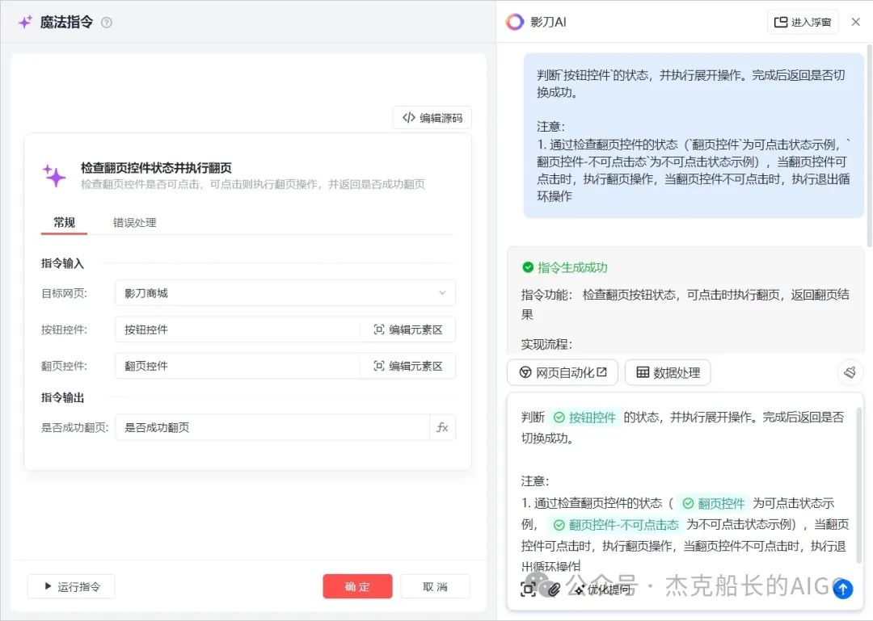Switch to the 常规 tab
The width and height of the screenshot is (873, 621).
coord(64,223)
